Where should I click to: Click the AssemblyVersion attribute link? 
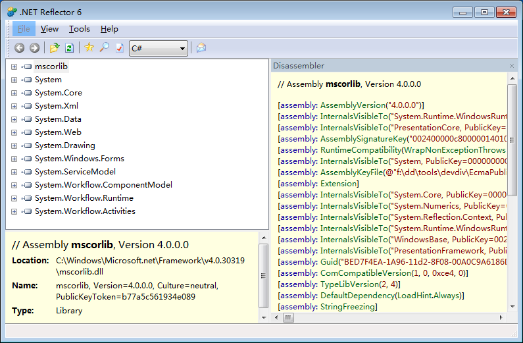click(353, 105)
